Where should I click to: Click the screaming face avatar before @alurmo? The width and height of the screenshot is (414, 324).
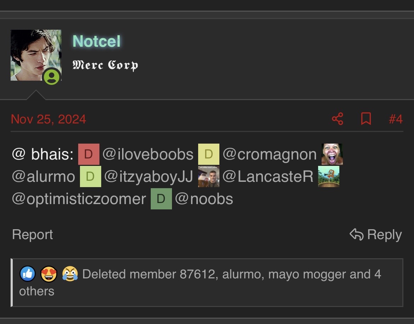(x=332, y=154)
